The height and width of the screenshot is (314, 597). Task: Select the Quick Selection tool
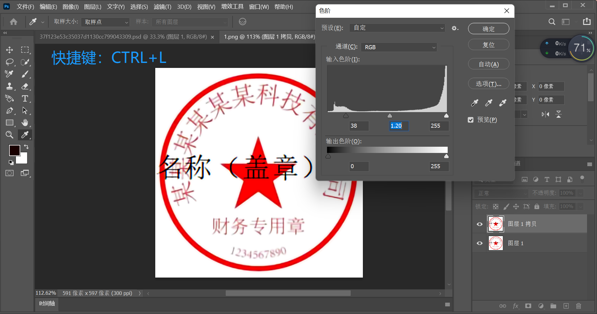(x=25, y=62)
